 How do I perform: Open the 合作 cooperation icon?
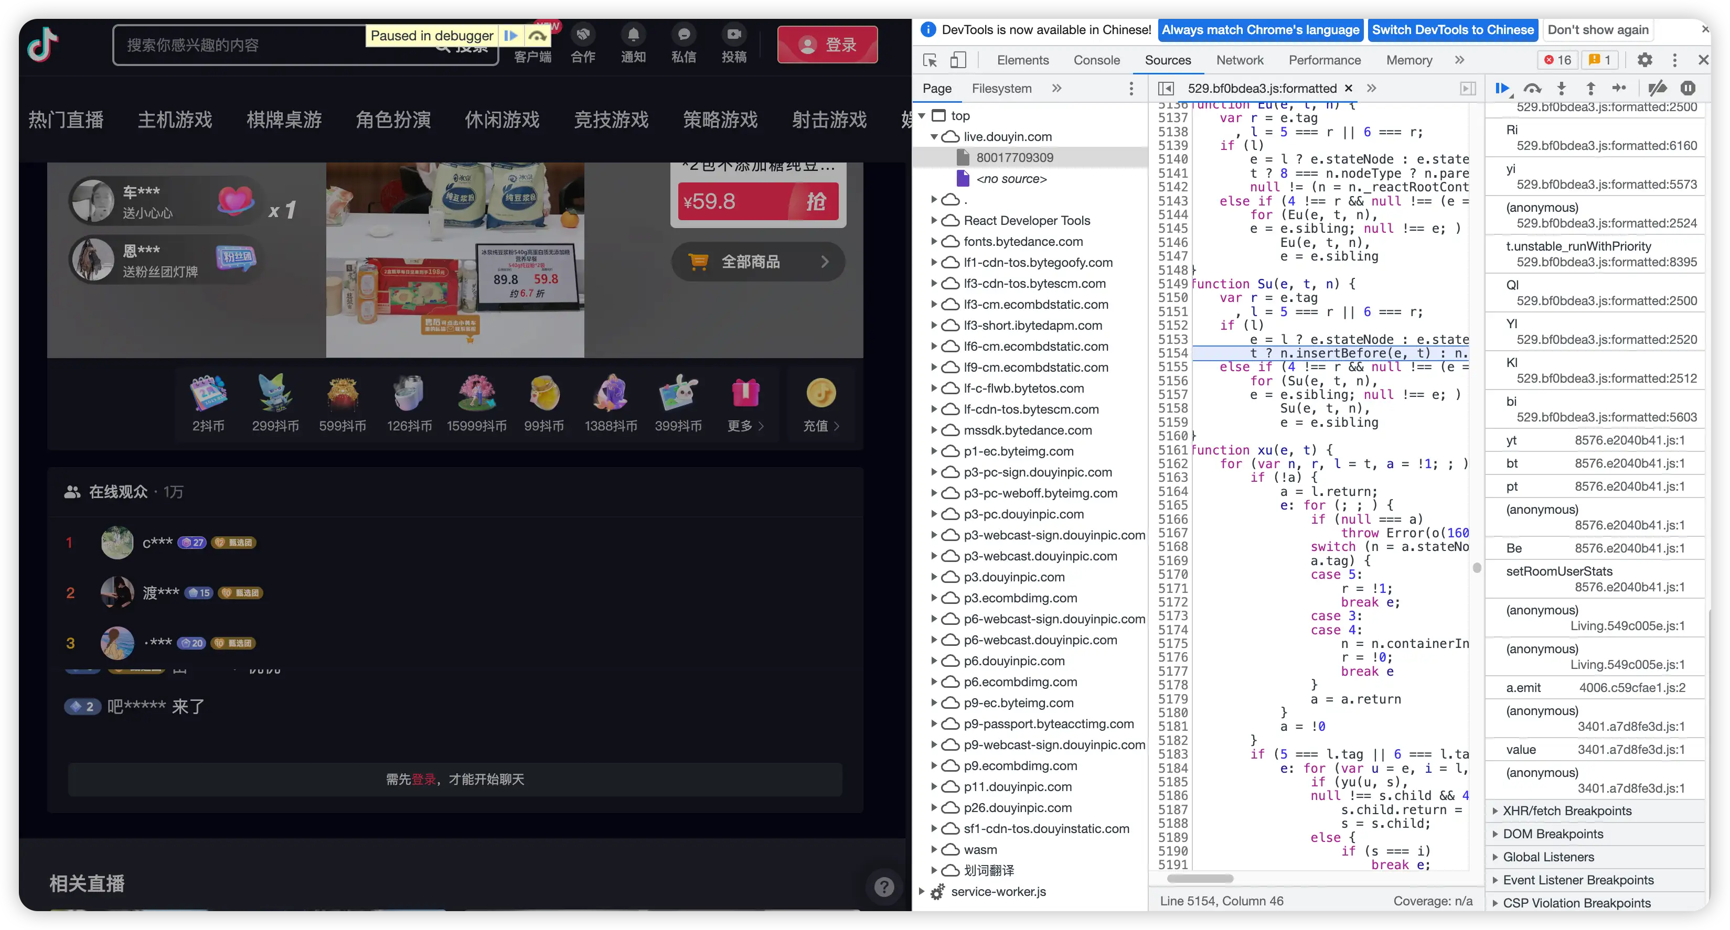click(x=582, y=44)
